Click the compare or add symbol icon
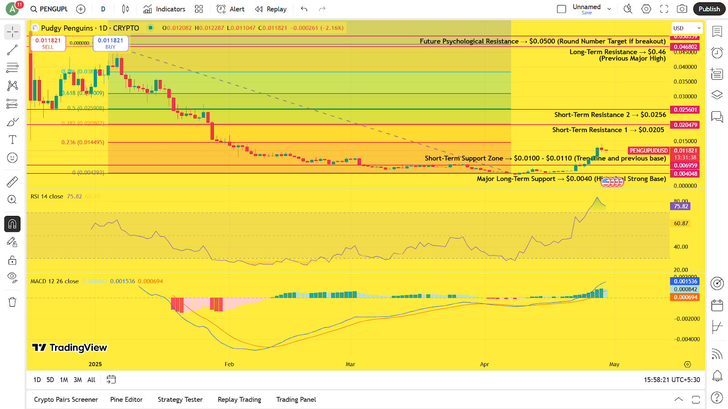The image size is (728, 409). (x=81, y=9)
